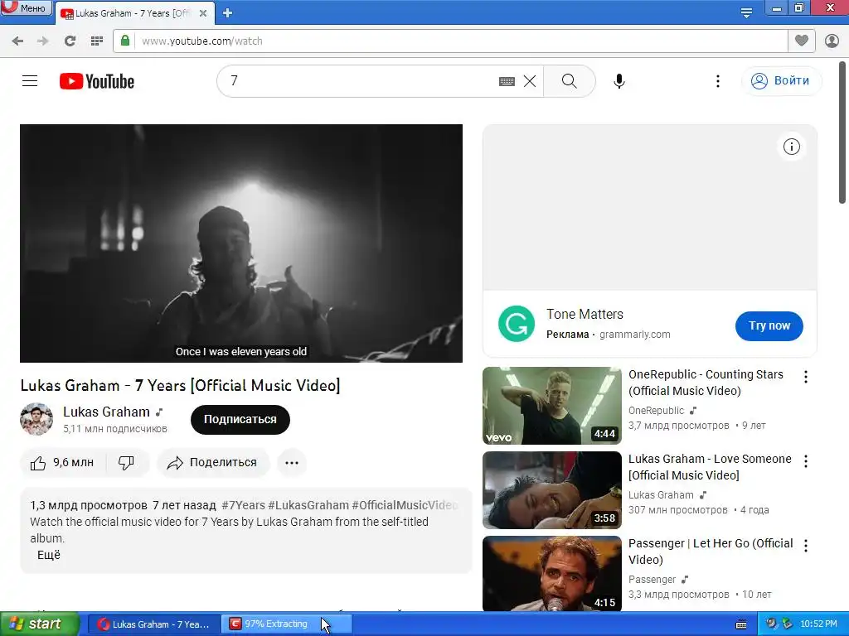This screenshot has width=849, height=636.
Task: Expand description with Ещё
Action: click(49, 555)
